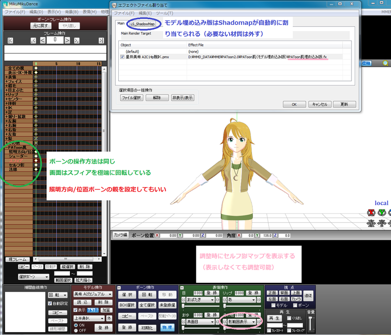
Task: Click next eye morph arrow beside まばたき
Action: (217, 299)
